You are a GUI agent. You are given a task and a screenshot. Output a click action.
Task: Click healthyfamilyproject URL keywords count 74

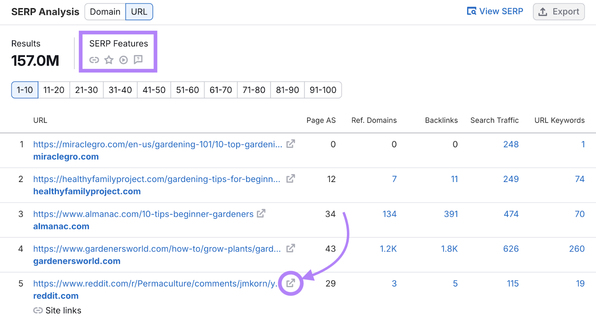click(x=579, y=179)
